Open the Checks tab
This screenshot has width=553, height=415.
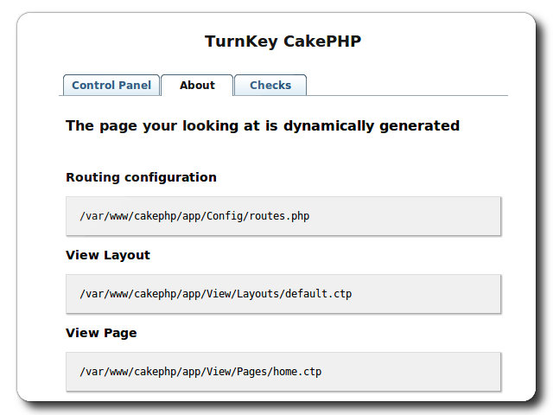(x=270, y=86)
